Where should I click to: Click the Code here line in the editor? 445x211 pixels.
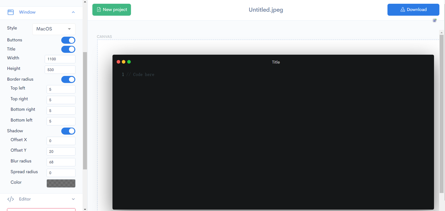click(x=143, y=74)
